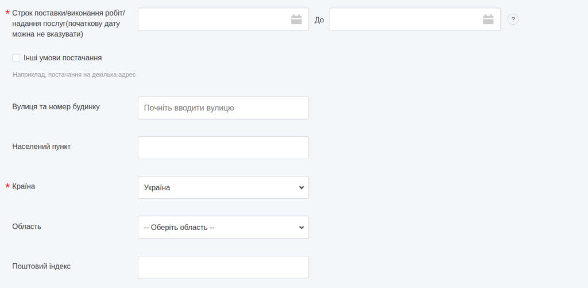Click into the 'Населений пункт' text field

(x=223, y=148)
